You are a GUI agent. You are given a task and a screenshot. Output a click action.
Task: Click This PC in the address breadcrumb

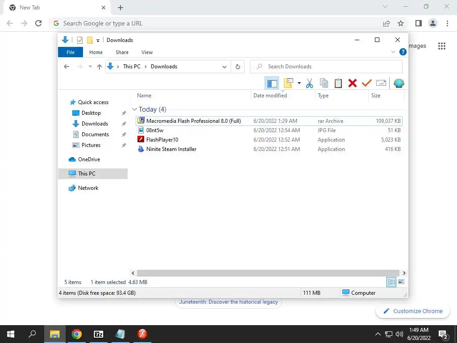[132, 67]
